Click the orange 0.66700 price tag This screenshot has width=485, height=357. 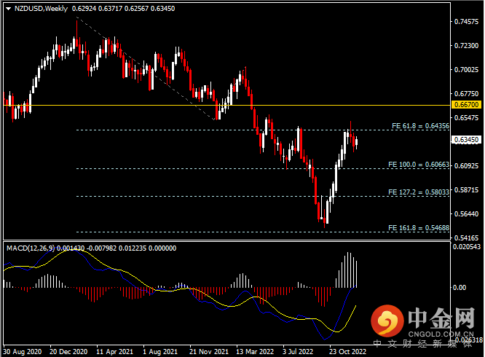tap(466, 105)
